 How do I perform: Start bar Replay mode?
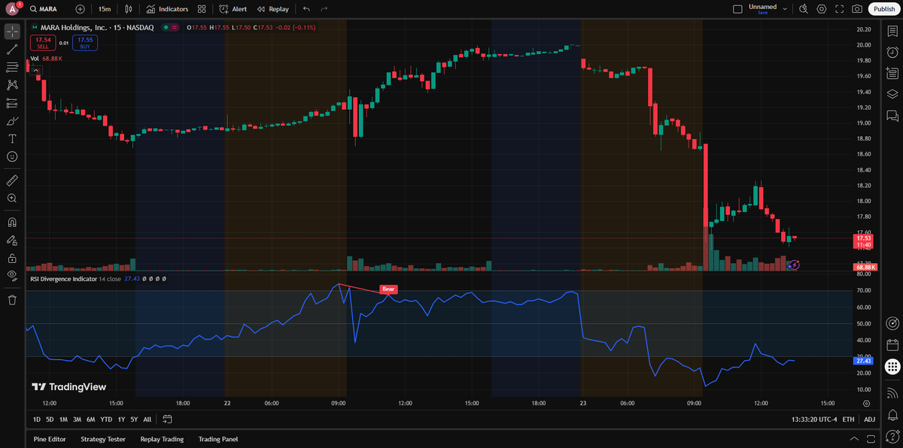coord(272,9)
